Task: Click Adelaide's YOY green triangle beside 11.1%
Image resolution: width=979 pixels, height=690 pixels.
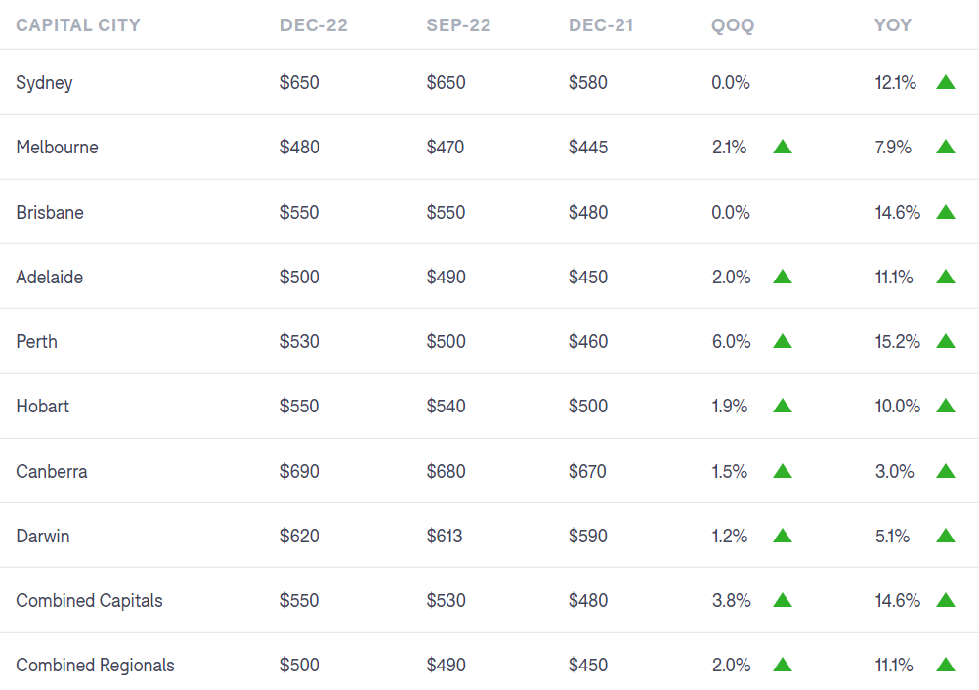Action: [945, 277]
